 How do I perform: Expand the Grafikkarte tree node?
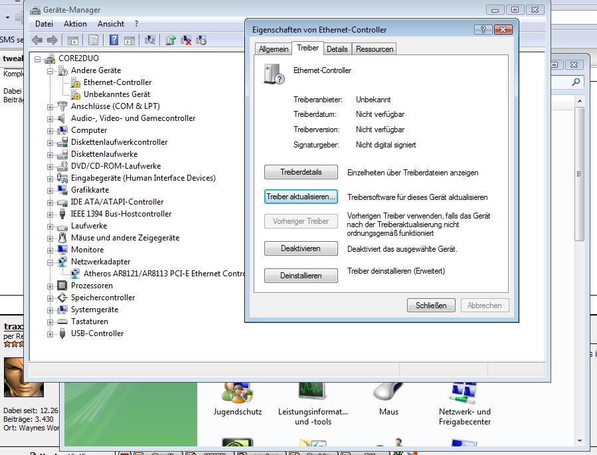click(x=50, y=190)
